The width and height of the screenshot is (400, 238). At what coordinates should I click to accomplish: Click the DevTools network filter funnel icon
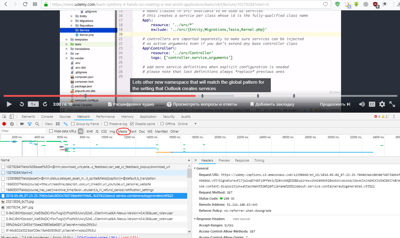click(x=30, y=124)
